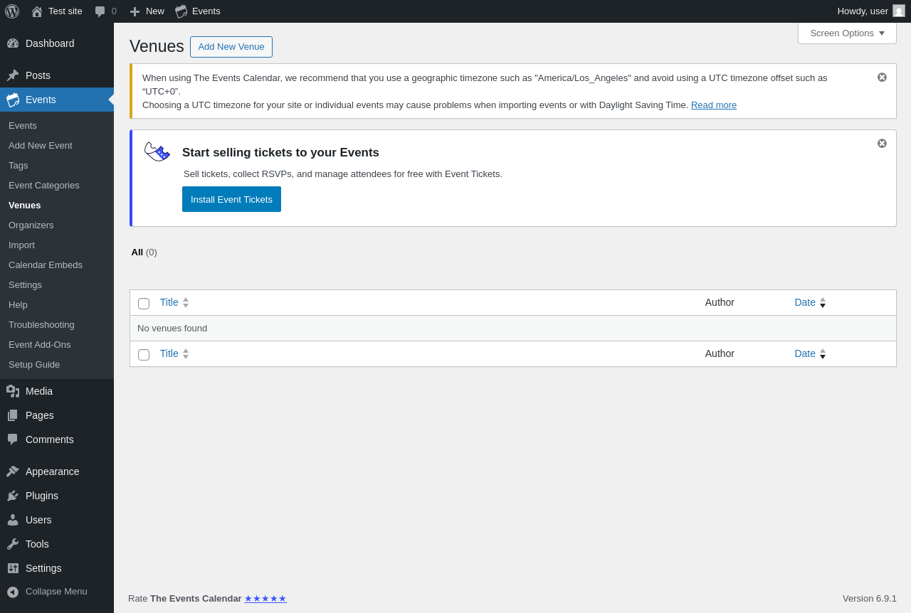Check the select-all box in the table header
This screenshot has height=613, width=911.
[x=144, y=304]
